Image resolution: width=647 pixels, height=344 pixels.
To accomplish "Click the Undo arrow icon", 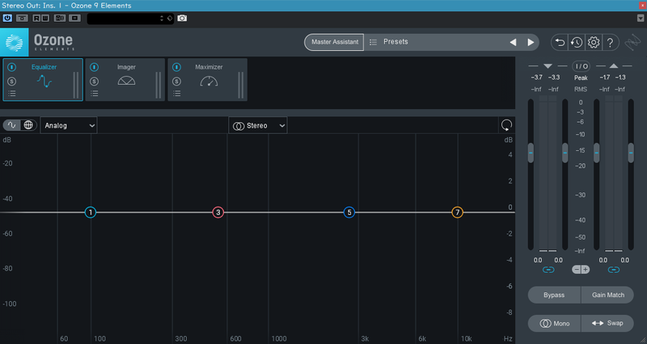I will click(x=560, y=42).
